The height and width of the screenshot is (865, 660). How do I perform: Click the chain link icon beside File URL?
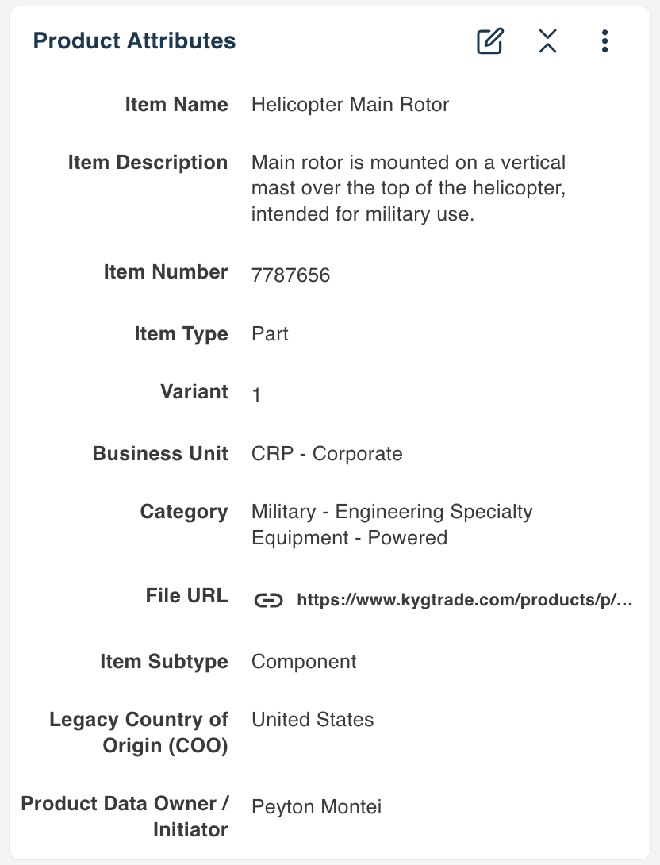click(x=268, y=600)
